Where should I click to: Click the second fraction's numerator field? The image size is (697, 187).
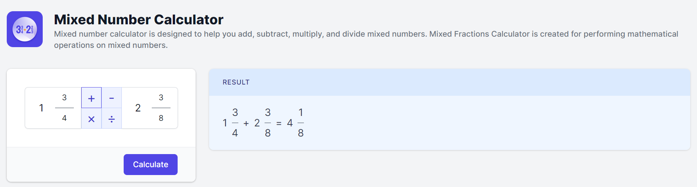(161, 98)
